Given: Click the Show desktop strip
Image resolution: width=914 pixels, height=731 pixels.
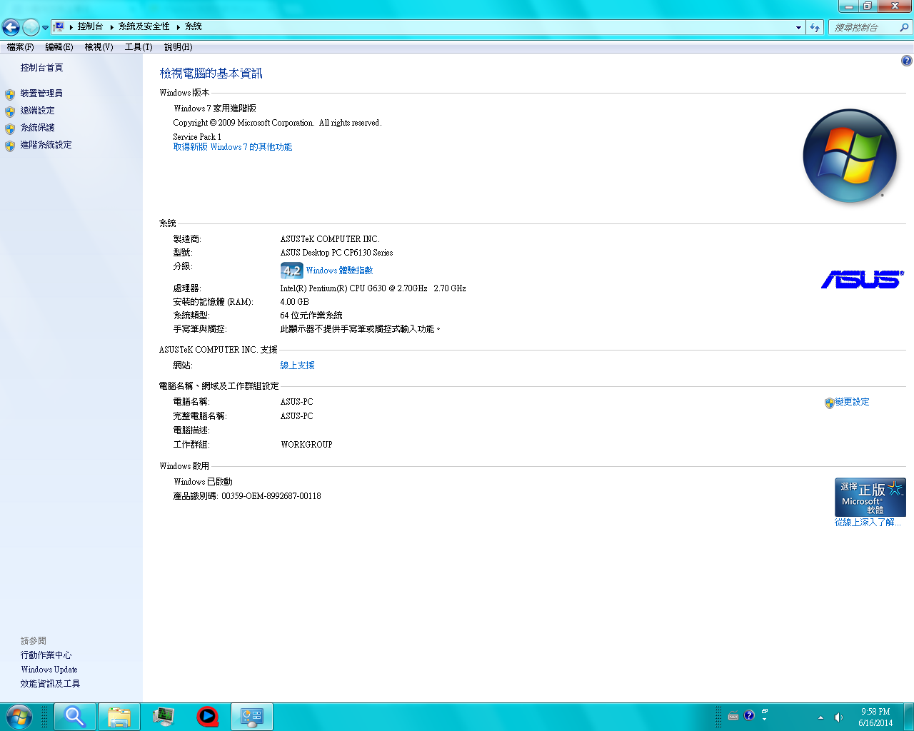Looking at the screenshot, I should pyautogui.click(x=909, y=717).
